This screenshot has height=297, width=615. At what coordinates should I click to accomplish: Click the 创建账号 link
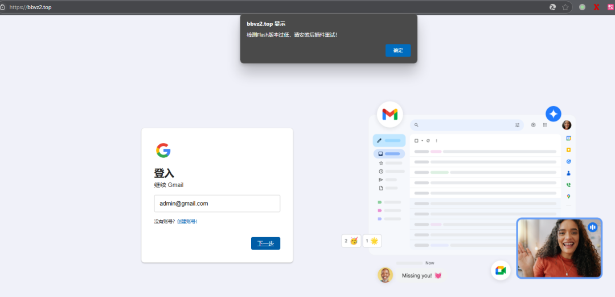pos(187,221)
